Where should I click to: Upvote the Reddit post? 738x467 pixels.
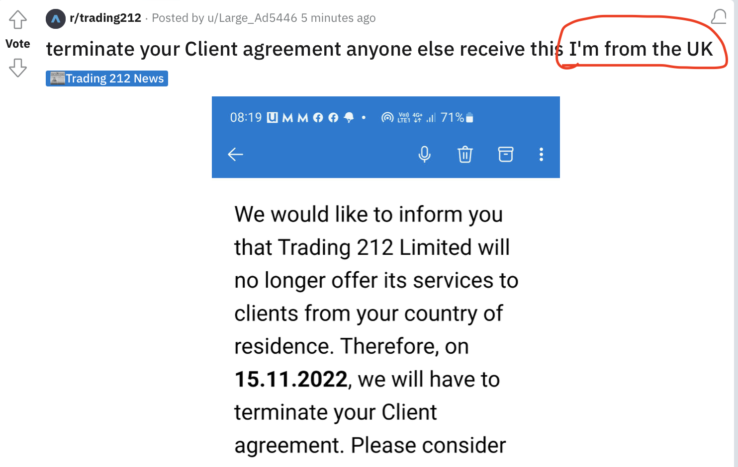pos(18,20)
